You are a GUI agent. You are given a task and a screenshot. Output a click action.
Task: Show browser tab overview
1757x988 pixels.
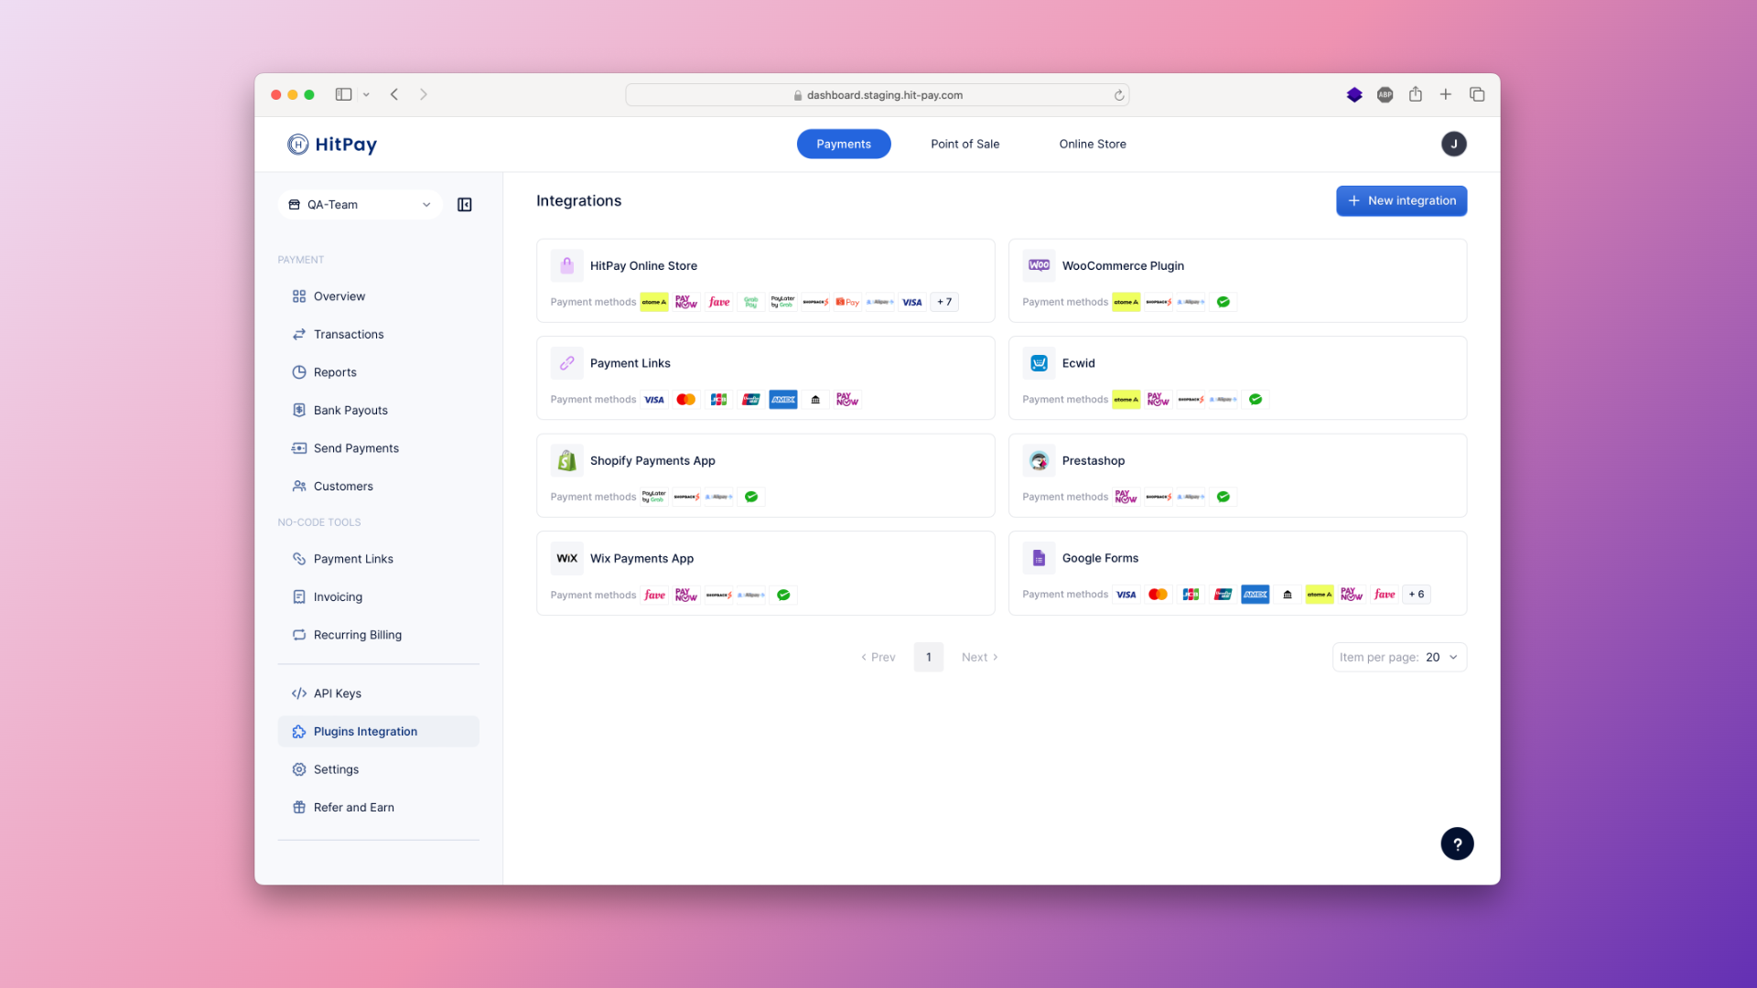tap(1477, 94)
